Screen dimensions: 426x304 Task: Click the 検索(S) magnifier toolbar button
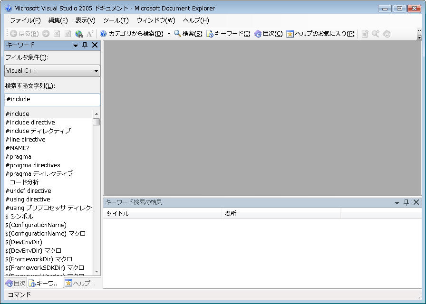[x=188, y=34]
